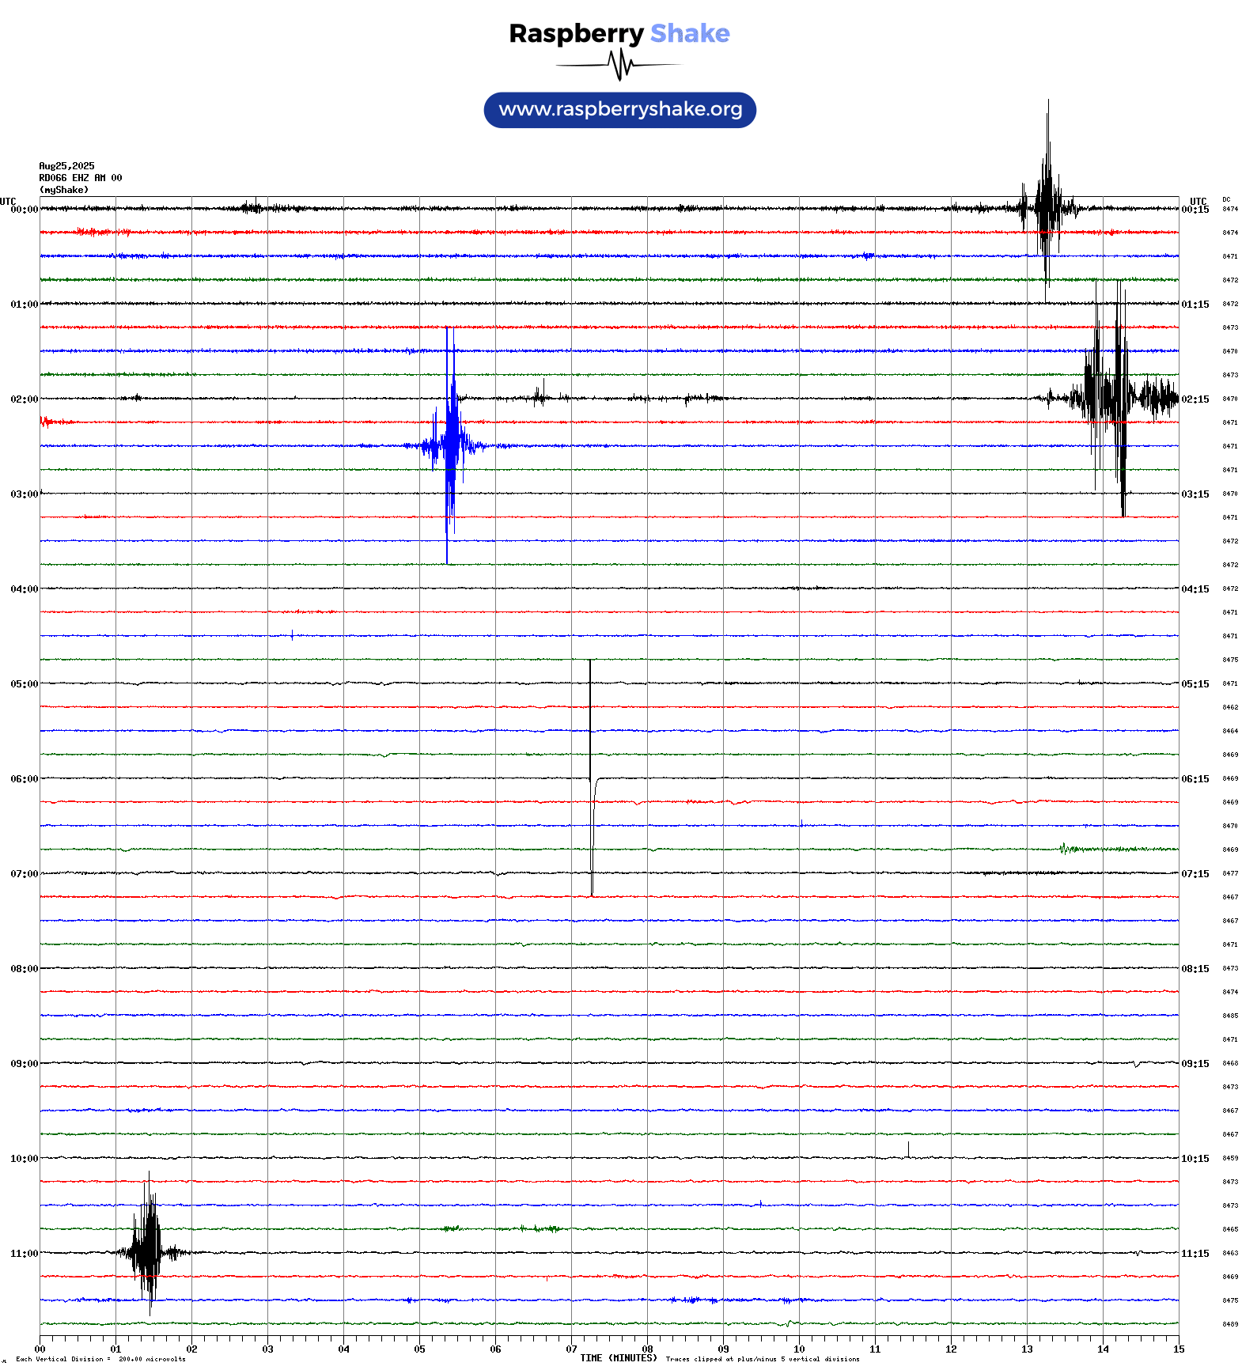This screenshot has width=1242, height=1370.
Task: Click the Traces clipped footer note
Action: click(762, 1360)
